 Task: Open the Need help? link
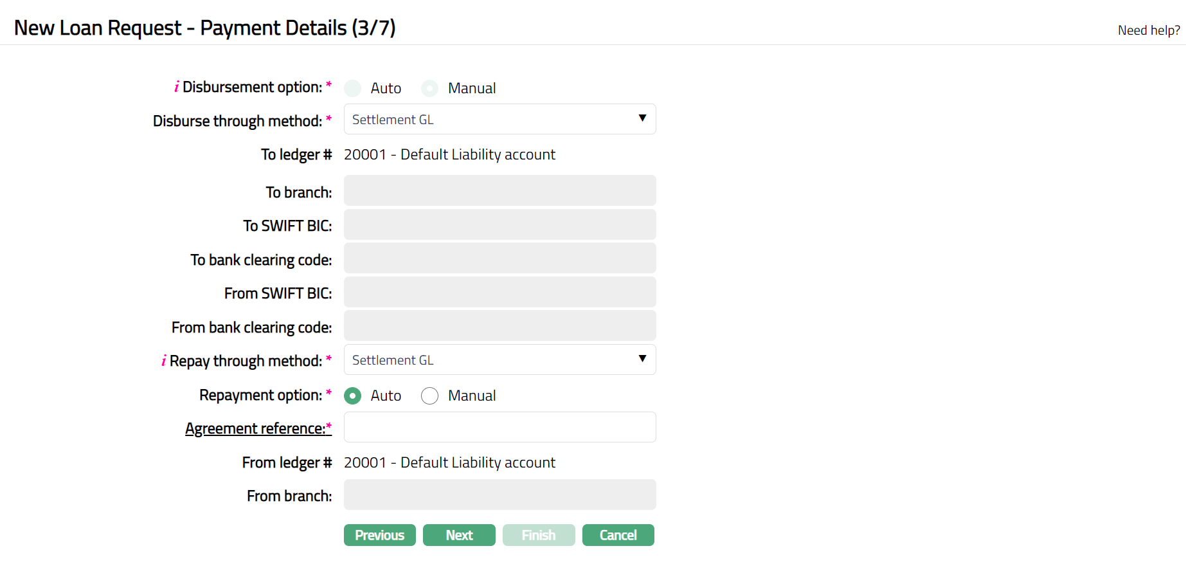pyautogui.click(x=1148, y=30)
